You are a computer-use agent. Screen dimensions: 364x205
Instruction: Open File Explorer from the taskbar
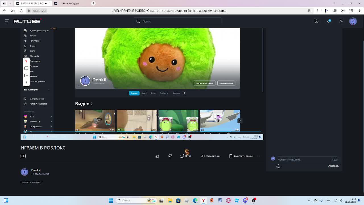click(x=170, y=200)
